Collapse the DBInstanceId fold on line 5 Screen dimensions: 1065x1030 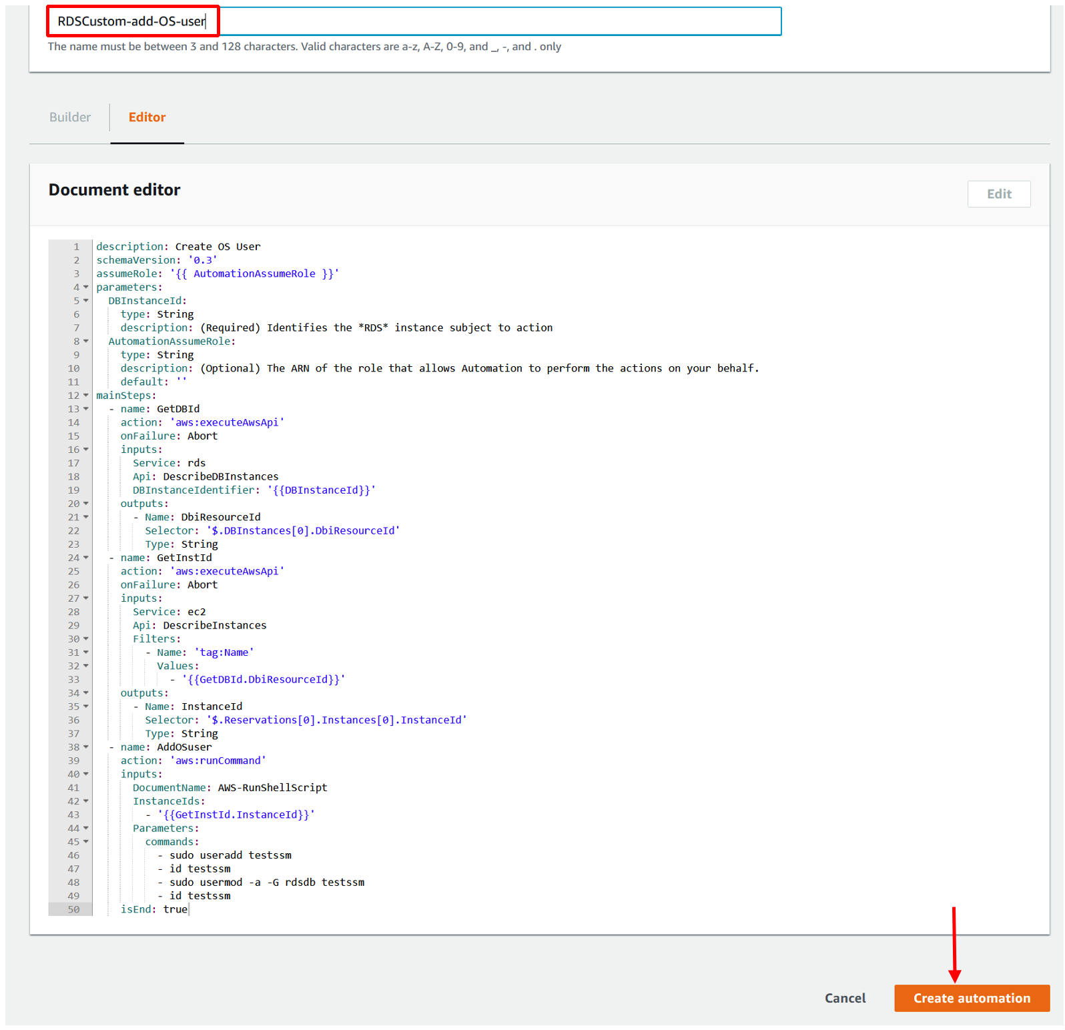tap(86, 301)
